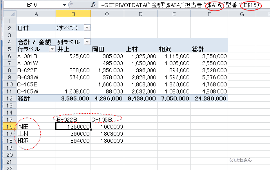
Task: Click cell value 1,325,000
Action: (x=144, y=56)
